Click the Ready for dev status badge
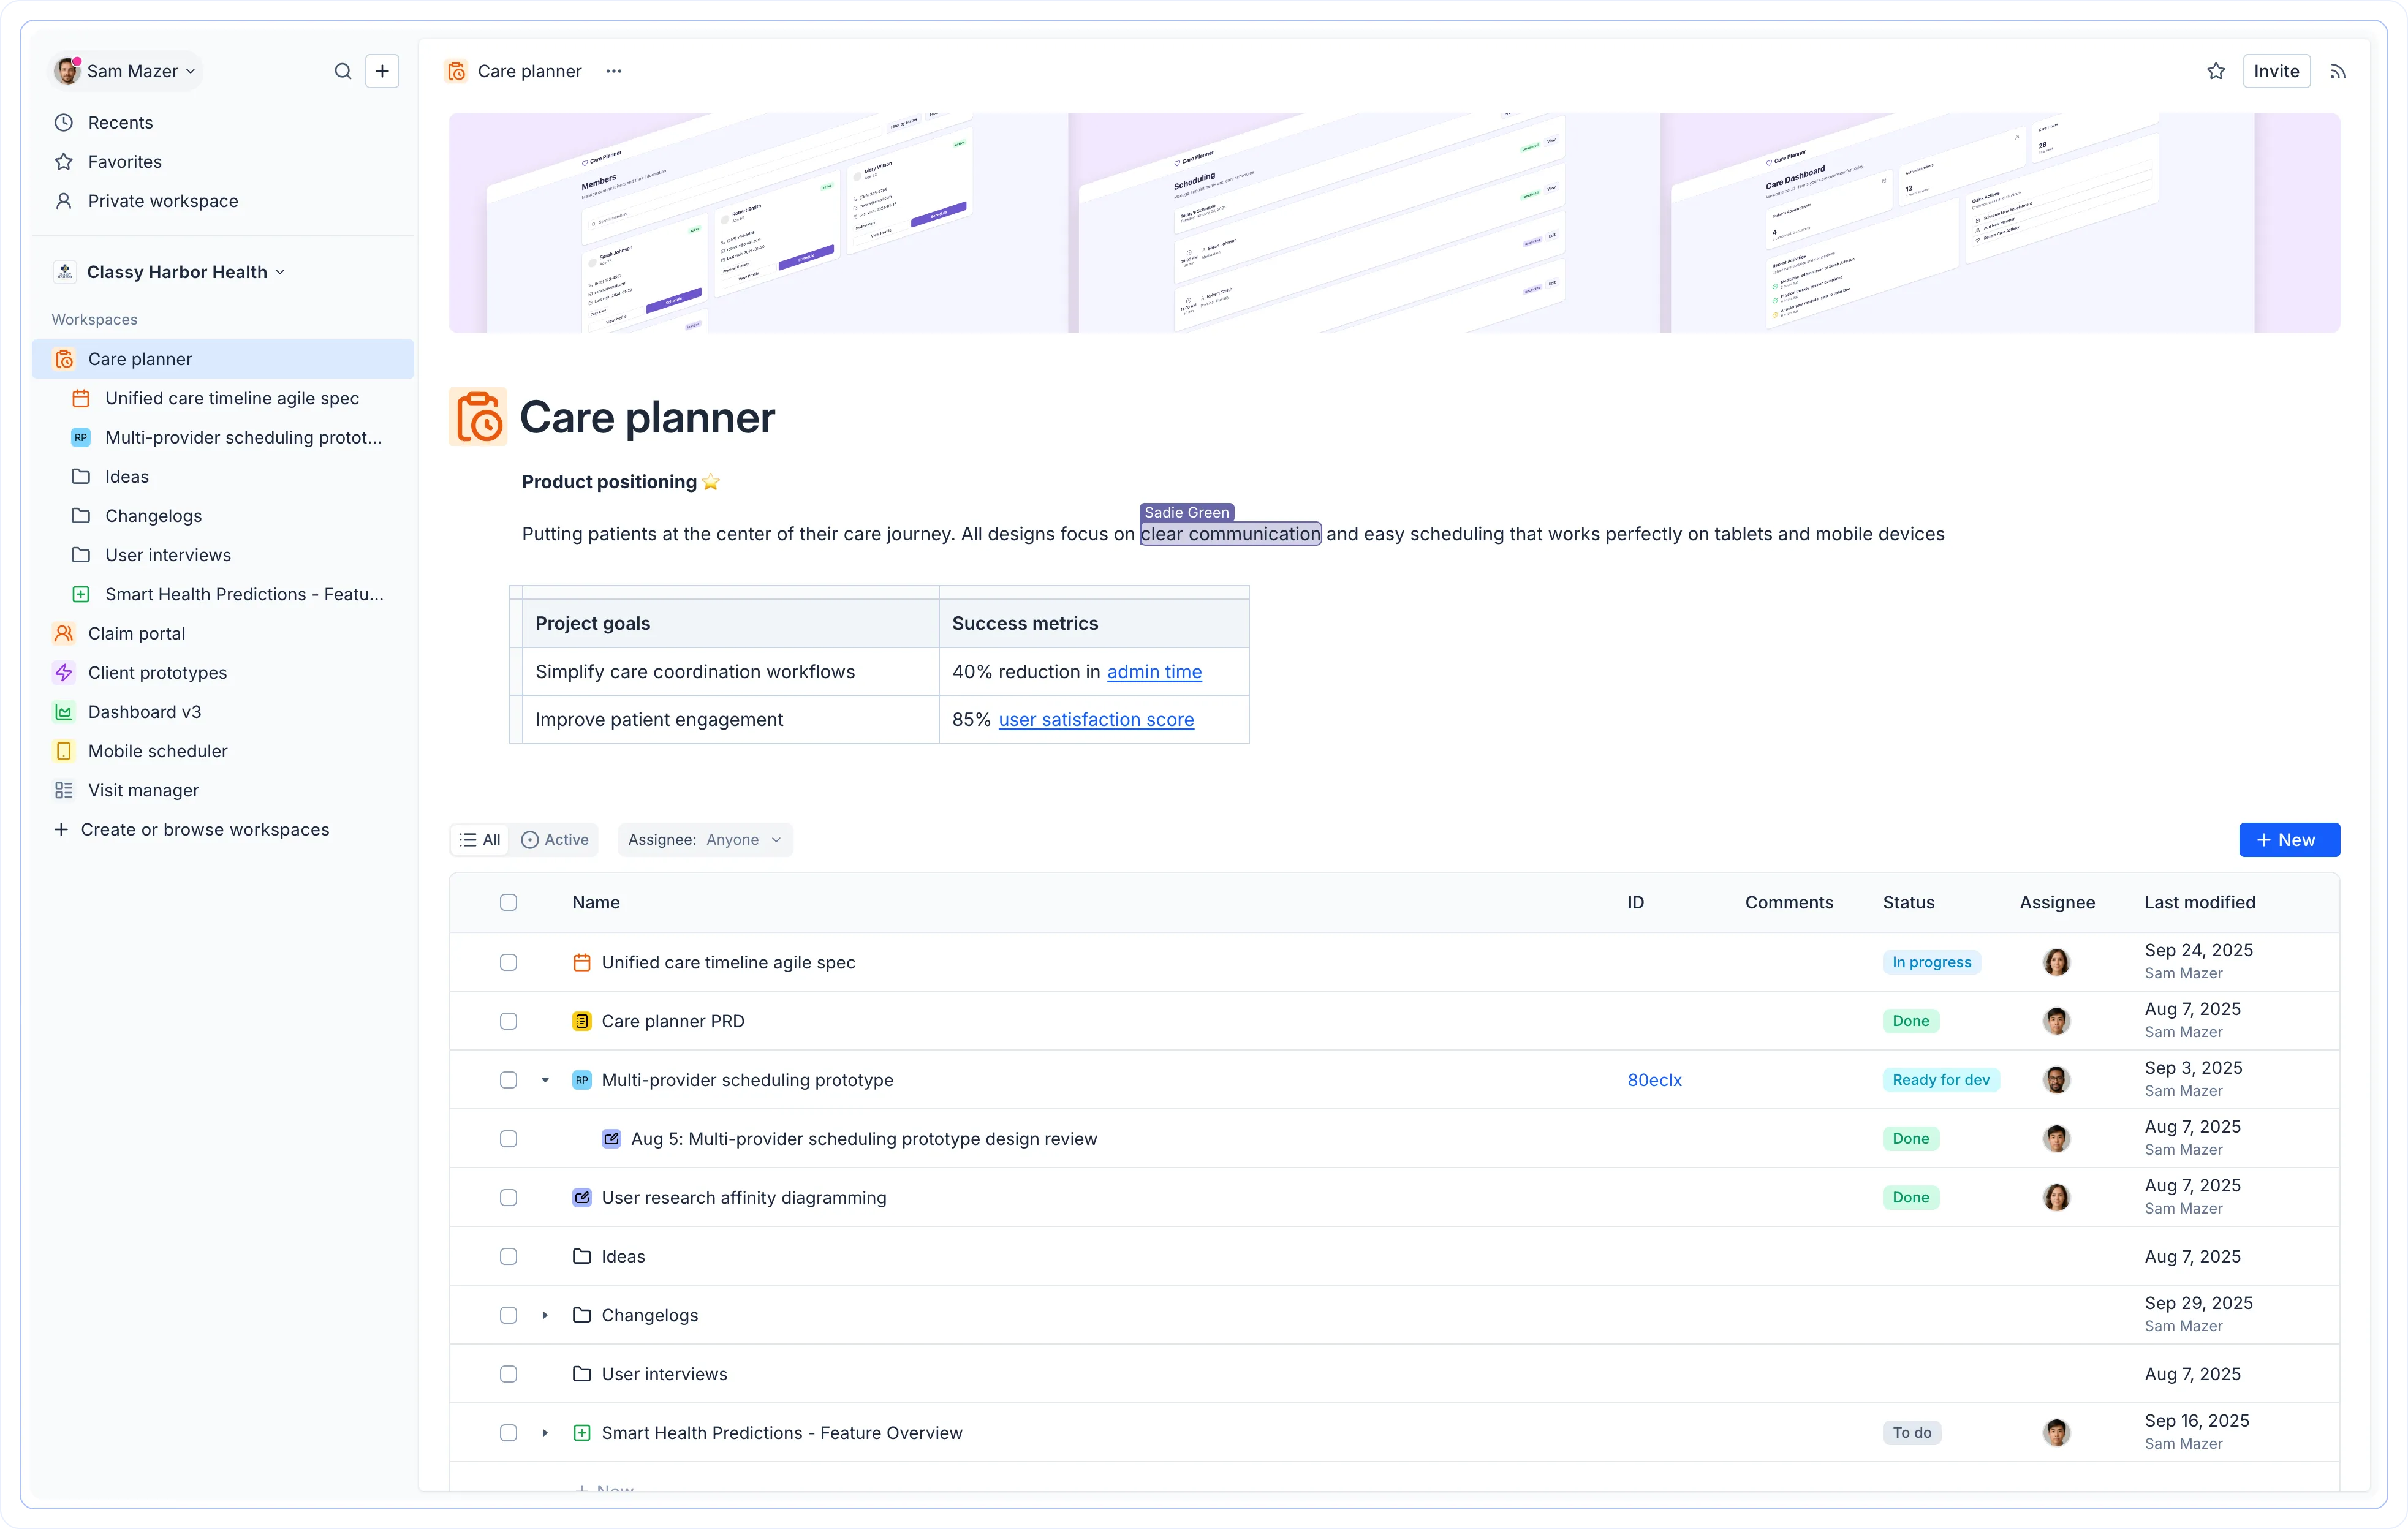Image resolution: width=2408 pixels, height=1529 pixels. point(1940,1080)
